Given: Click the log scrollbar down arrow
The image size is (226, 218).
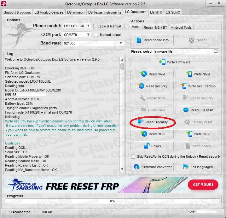Looking at the screenshot, I should click(x=122, y=169).
